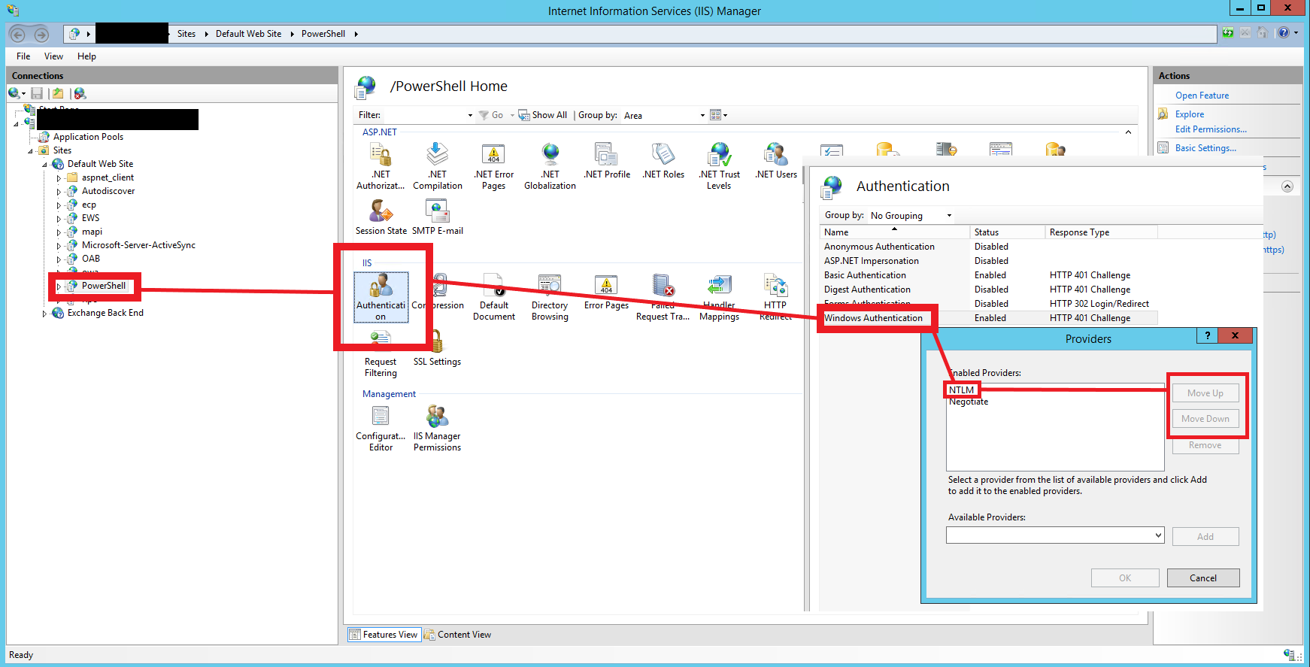
Task: Click Edit Permissions action link
Action: coord(1211,129)
